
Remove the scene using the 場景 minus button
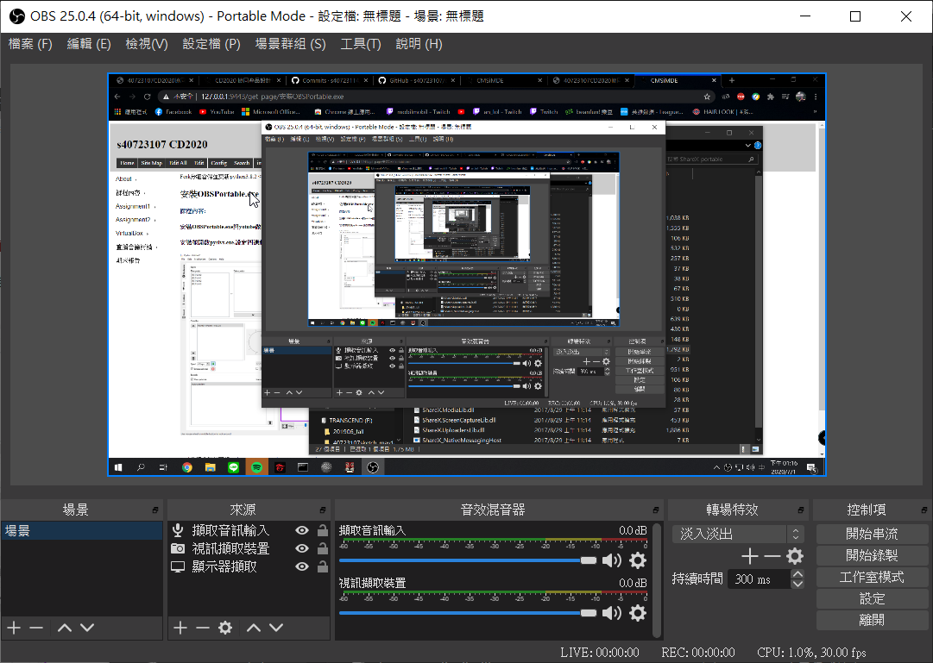click(x=36, y=628)
